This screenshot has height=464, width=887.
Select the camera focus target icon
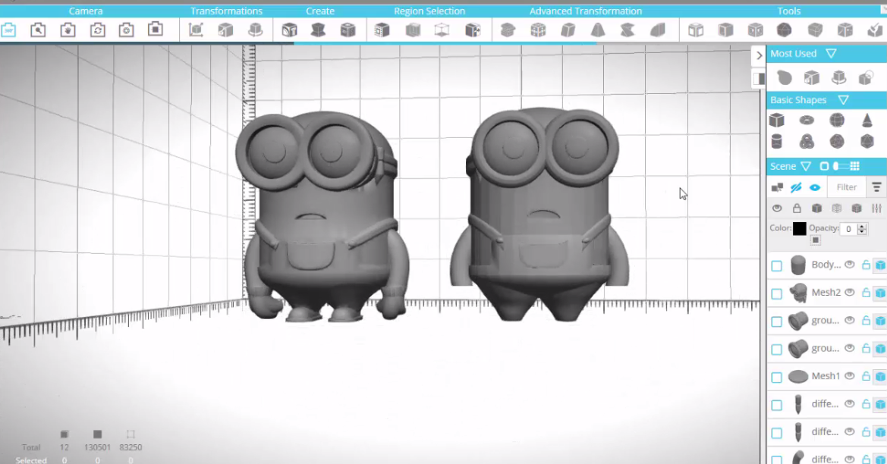pyautogui.click(x=126, y=30)
